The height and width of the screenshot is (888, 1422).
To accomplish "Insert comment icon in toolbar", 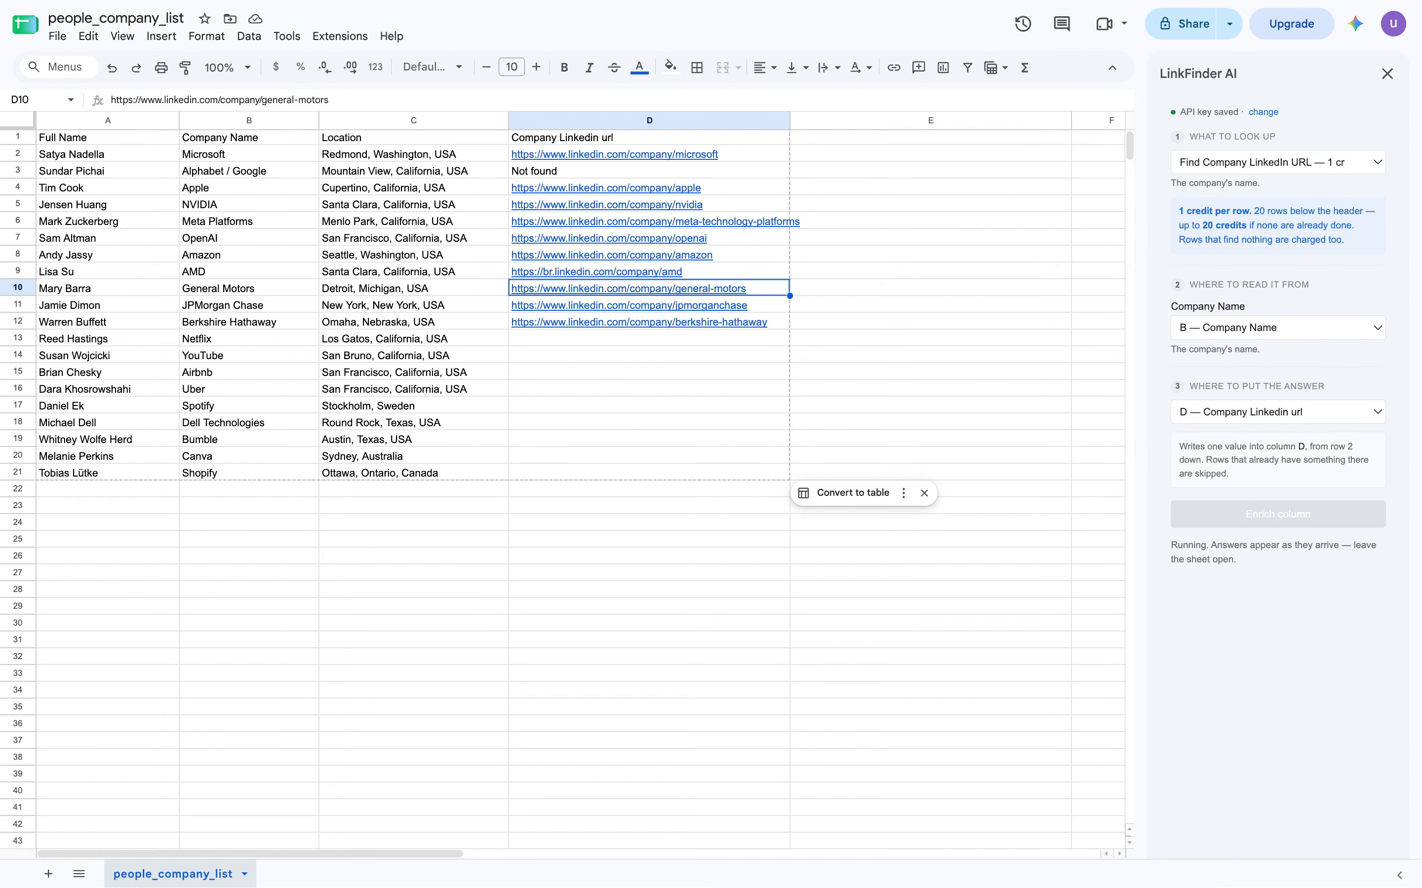I will point(918,68).
